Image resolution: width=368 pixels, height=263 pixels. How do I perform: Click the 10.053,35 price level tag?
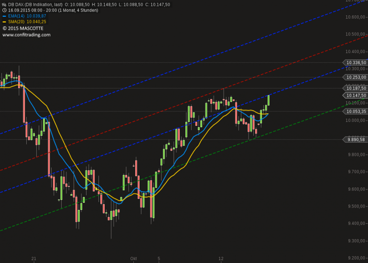point(355,111)
